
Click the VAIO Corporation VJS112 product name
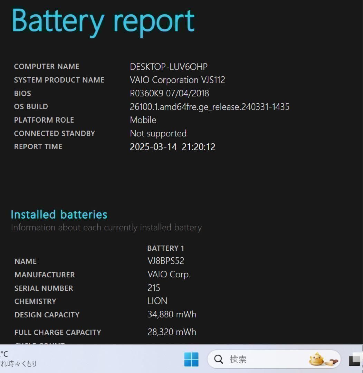pos(177,80)
